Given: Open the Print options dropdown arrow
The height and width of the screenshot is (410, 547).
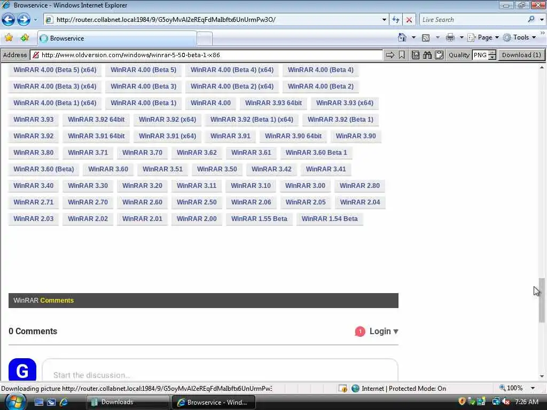Looking at the screenshot, I should point(461,37).
